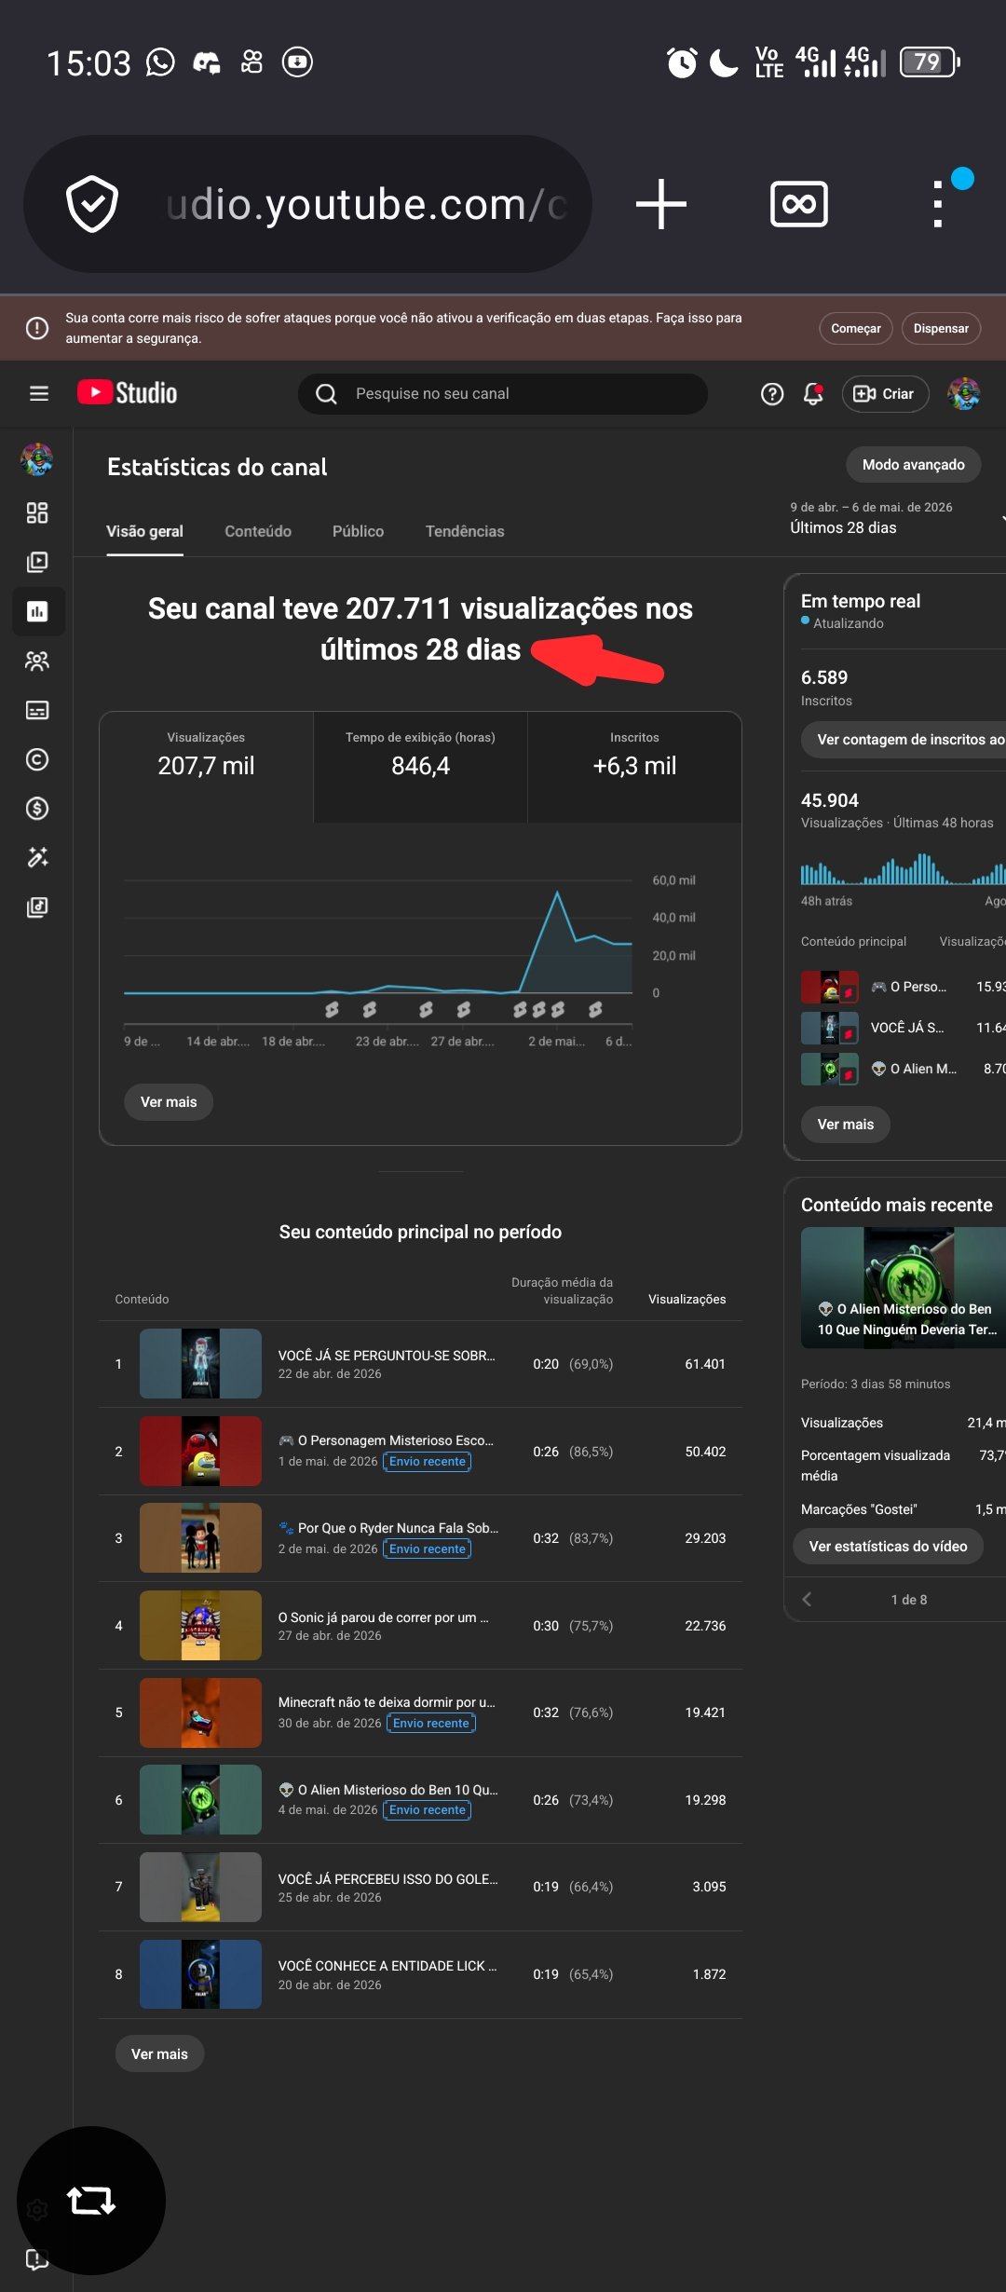The image size is (1006, 2292).
Task: Open the notifications bell icon
Action: [813, 393]
